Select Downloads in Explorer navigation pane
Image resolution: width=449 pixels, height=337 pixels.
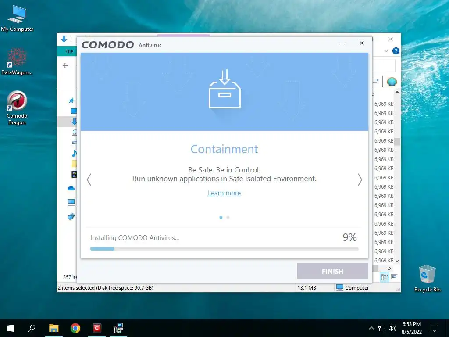point(74,122)
